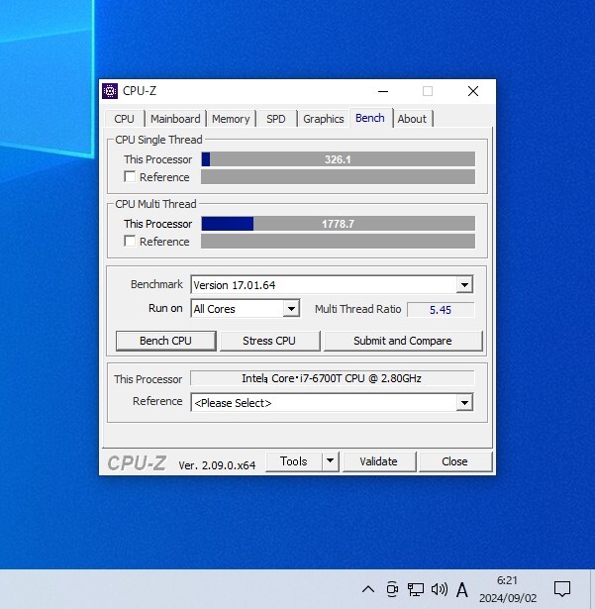Viewport: 595px width, 609px height.
Task: Go to the Graphics tab
Action: 324,119
